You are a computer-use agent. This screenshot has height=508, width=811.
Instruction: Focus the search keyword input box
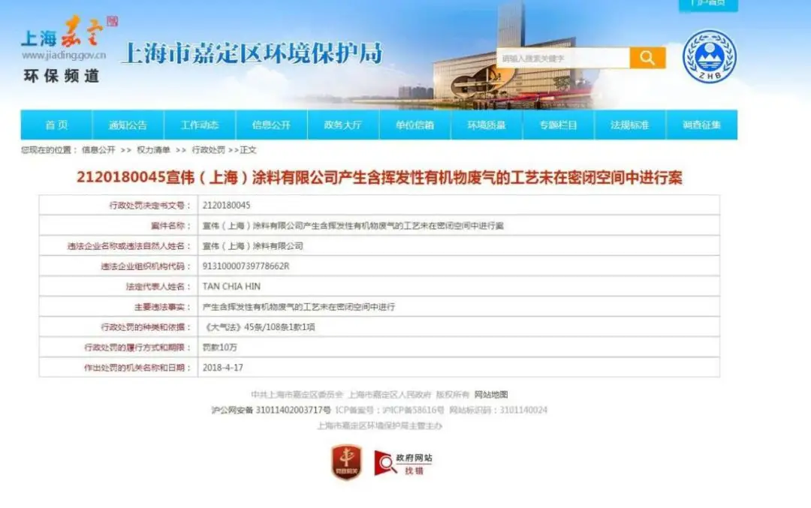click(562, 58)
